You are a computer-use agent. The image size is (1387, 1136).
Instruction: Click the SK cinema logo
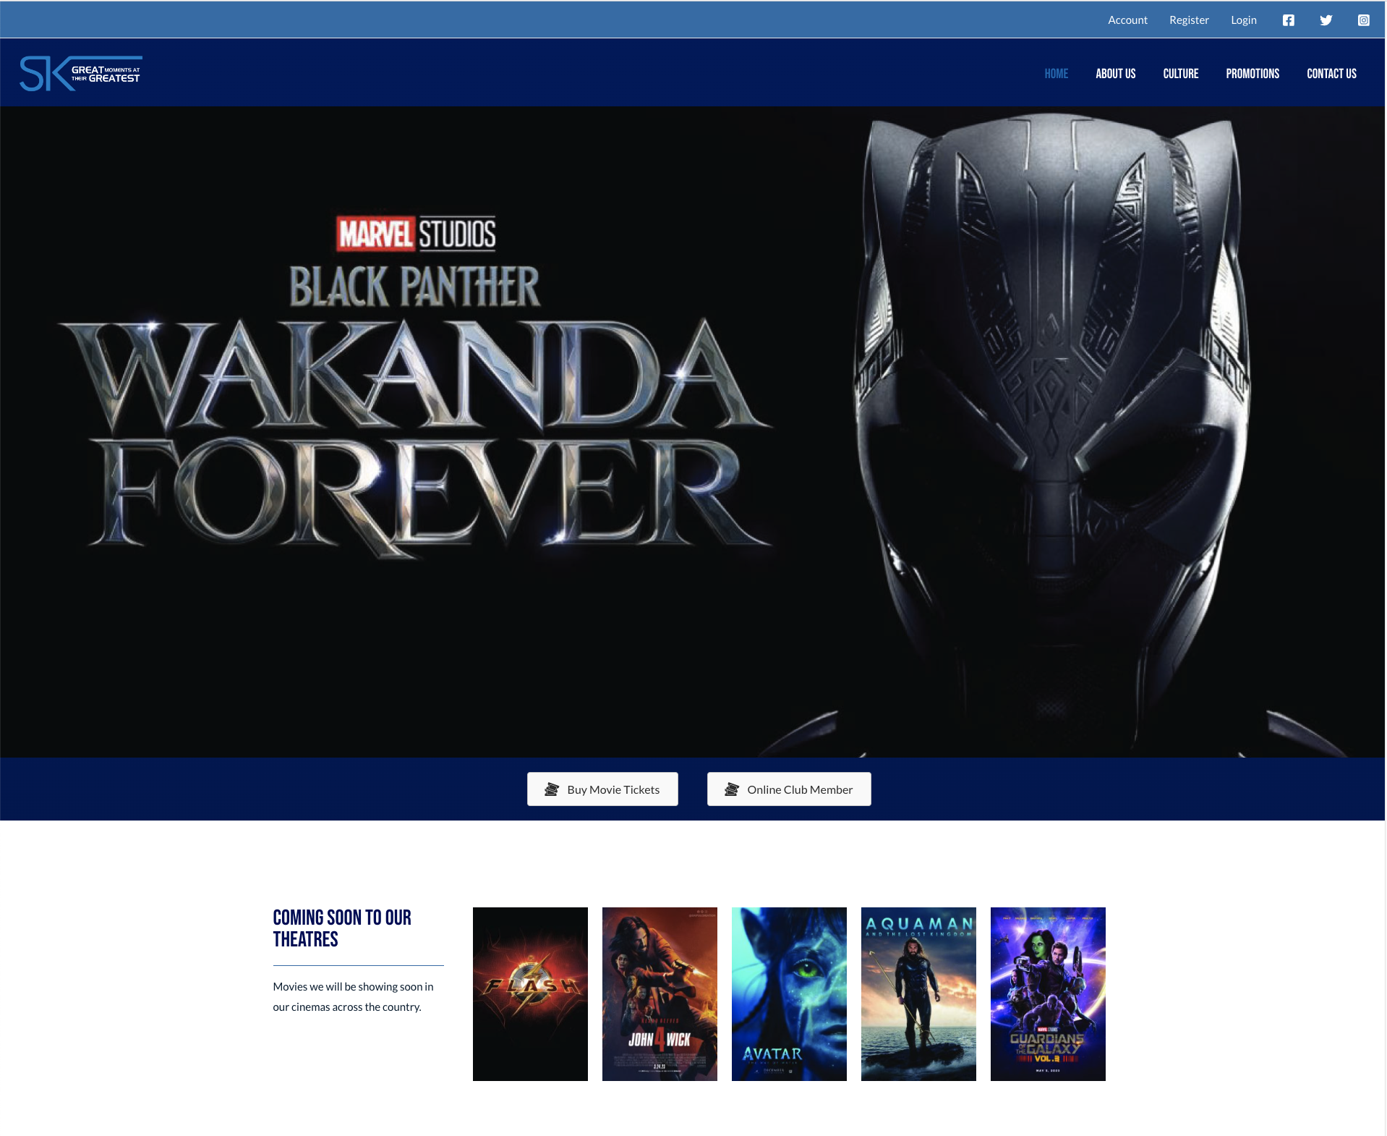coord(81,73)
